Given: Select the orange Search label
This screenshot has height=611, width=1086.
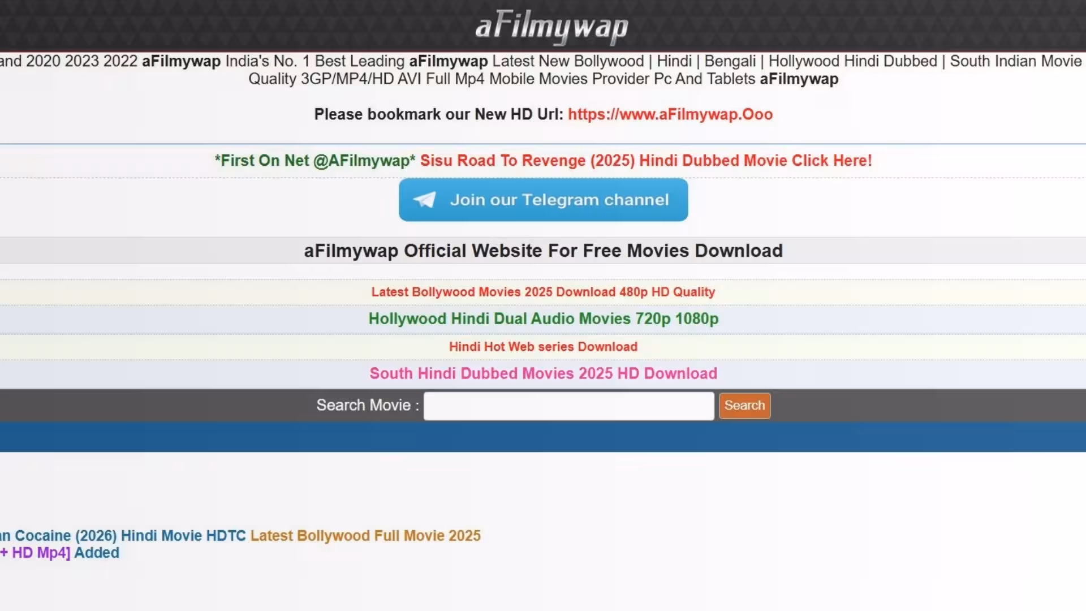Looking at the screenshot, I should tap(744, 405).
